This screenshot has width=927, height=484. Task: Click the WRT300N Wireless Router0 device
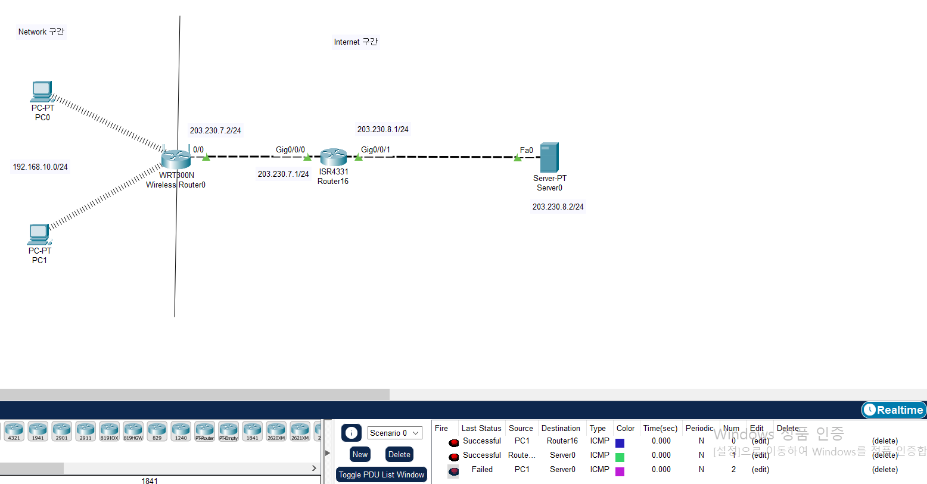pos(176,158)
